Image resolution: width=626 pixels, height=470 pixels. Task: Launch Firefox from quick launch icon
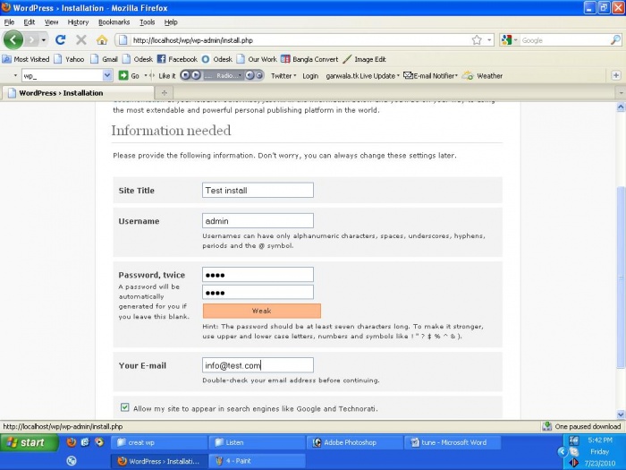click(72, 442)
